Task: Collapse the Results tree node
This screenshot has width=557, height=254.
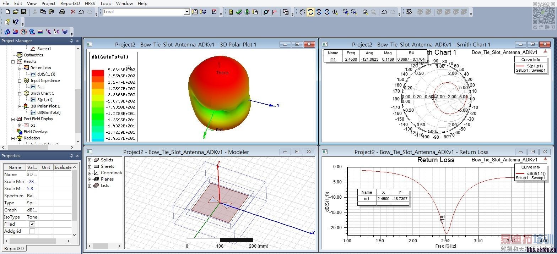Action: [x=13, y=62]
